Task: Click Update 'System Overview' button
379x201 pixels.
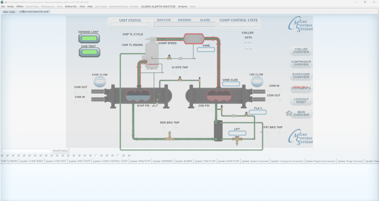Action: pyautogui.click(x=255, y=161)
